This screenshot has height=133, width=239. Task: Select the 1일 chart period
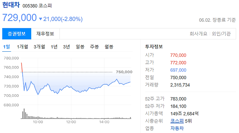pos(7,47)
